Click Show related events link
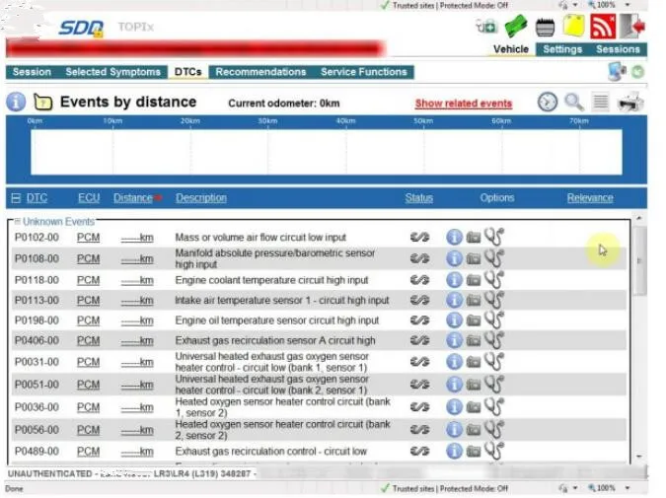This screenshot has height=498, width=666. click(x=464, y=104)
